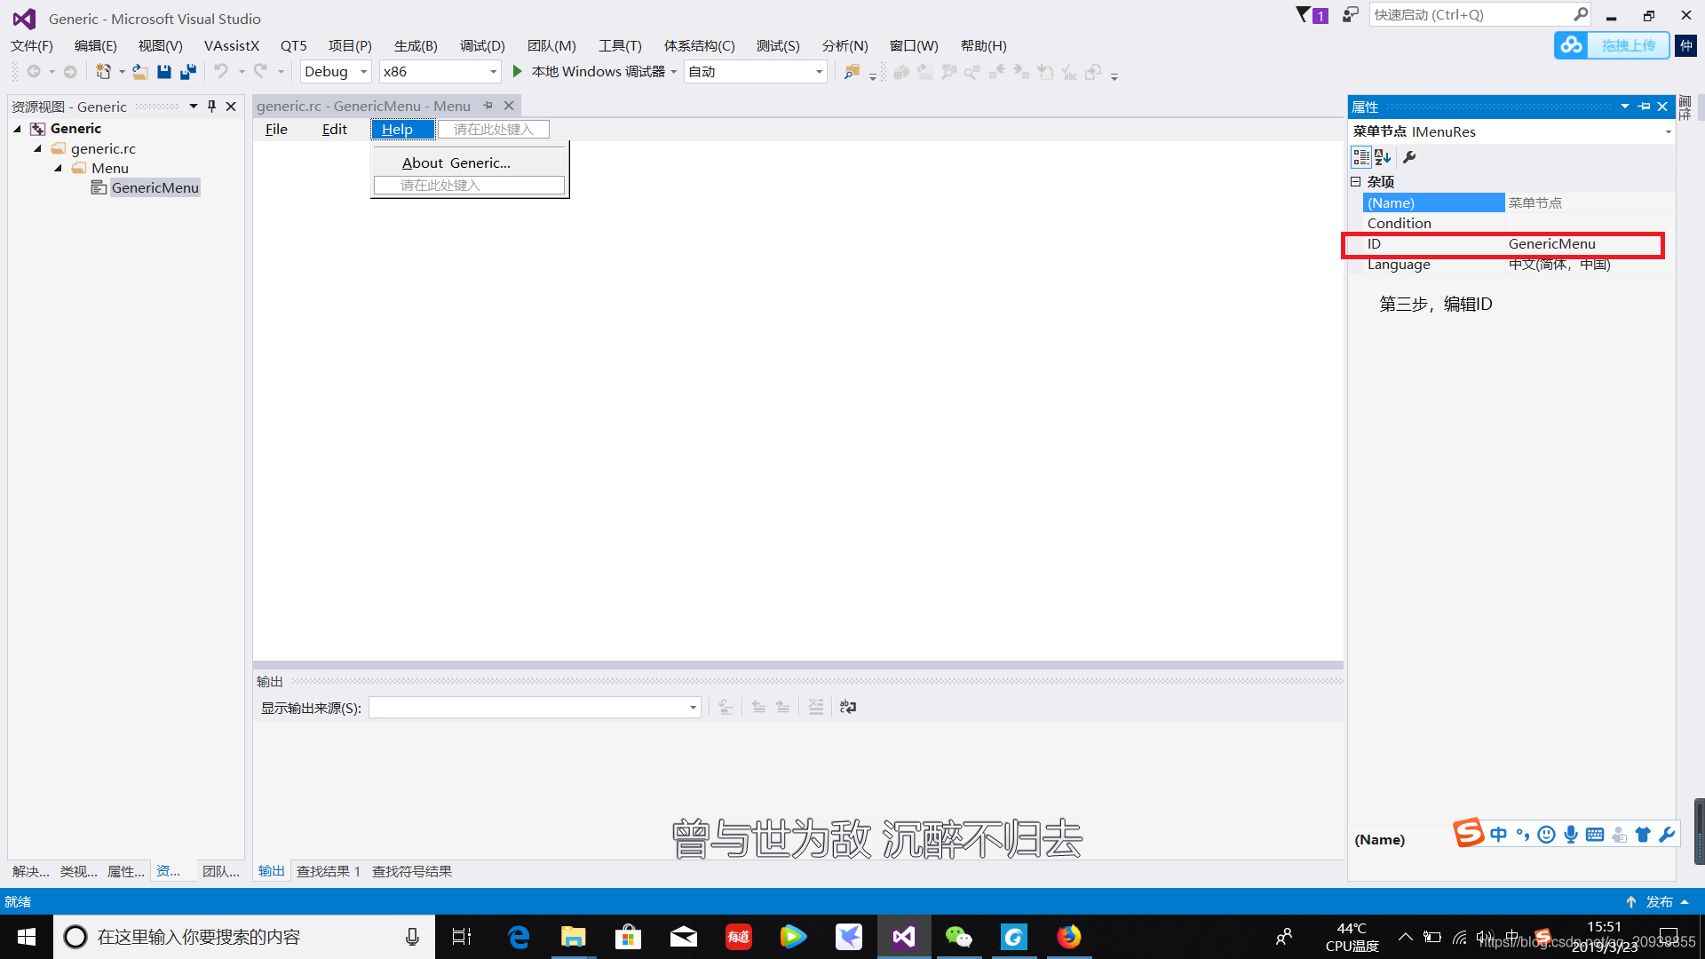
Task: Click the quick launch search field
Action: pyautogui.click(x=1470, y=14)
